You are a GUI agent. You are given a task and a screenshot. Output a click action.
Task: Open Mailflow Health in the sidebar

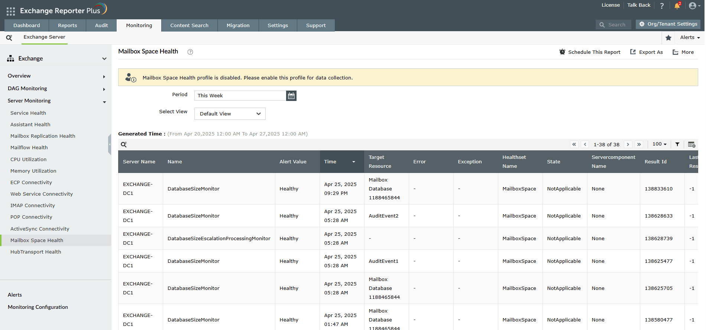pos(29,148)
